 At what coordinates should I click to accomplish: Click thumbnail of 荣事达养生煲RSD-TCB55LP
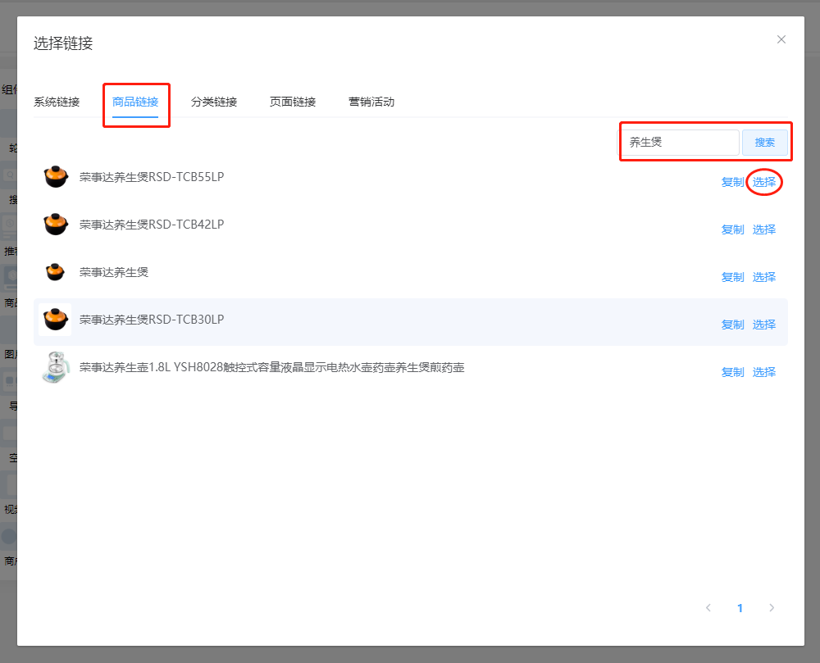coord(56,176)
